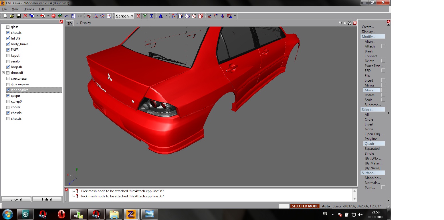
Task: Click the viewport zoom magnifier icon
Action: pos(340,23)
